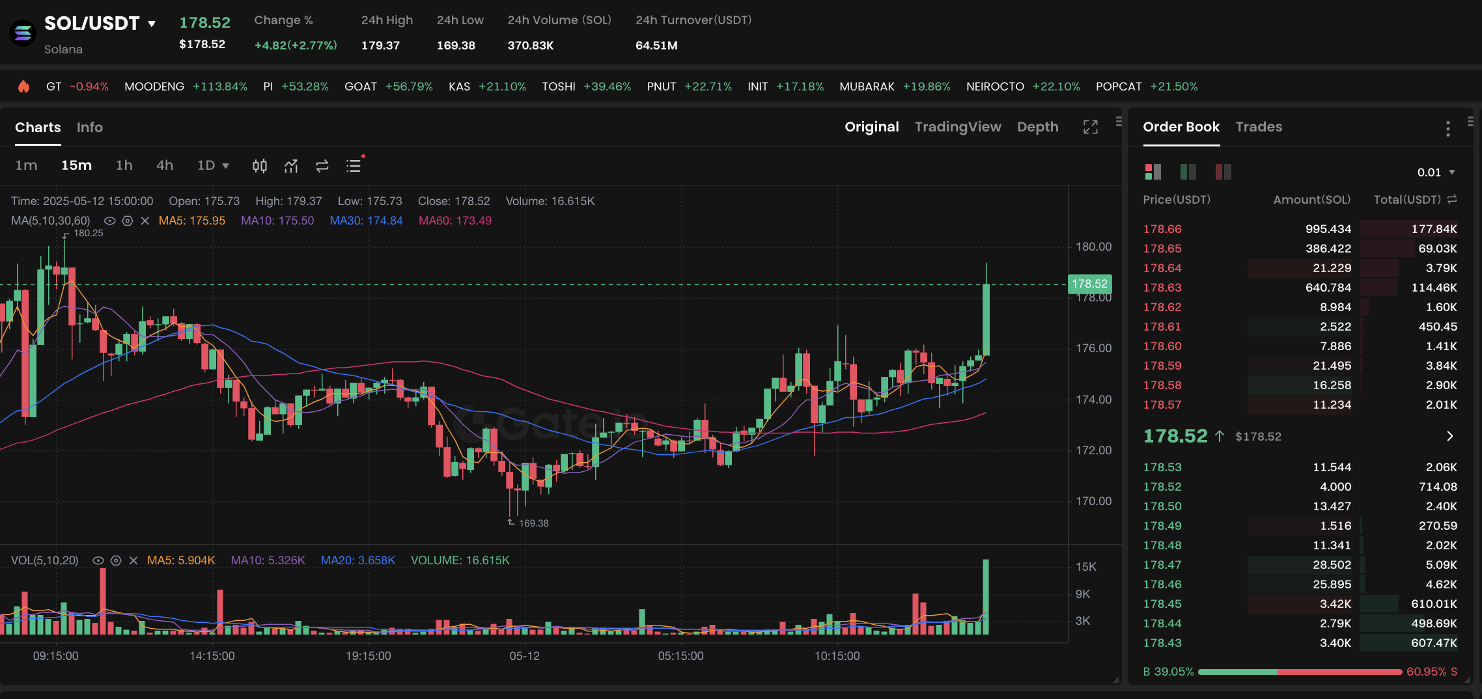Switch order book to sell-only view

point(1223,172)
